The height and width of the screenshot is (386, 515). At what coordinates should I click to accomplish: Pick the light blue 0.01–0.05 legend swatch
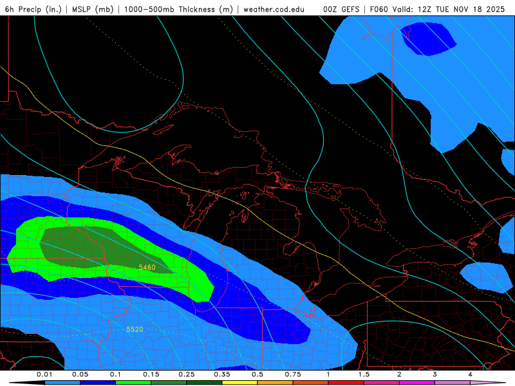pos(62,383)
